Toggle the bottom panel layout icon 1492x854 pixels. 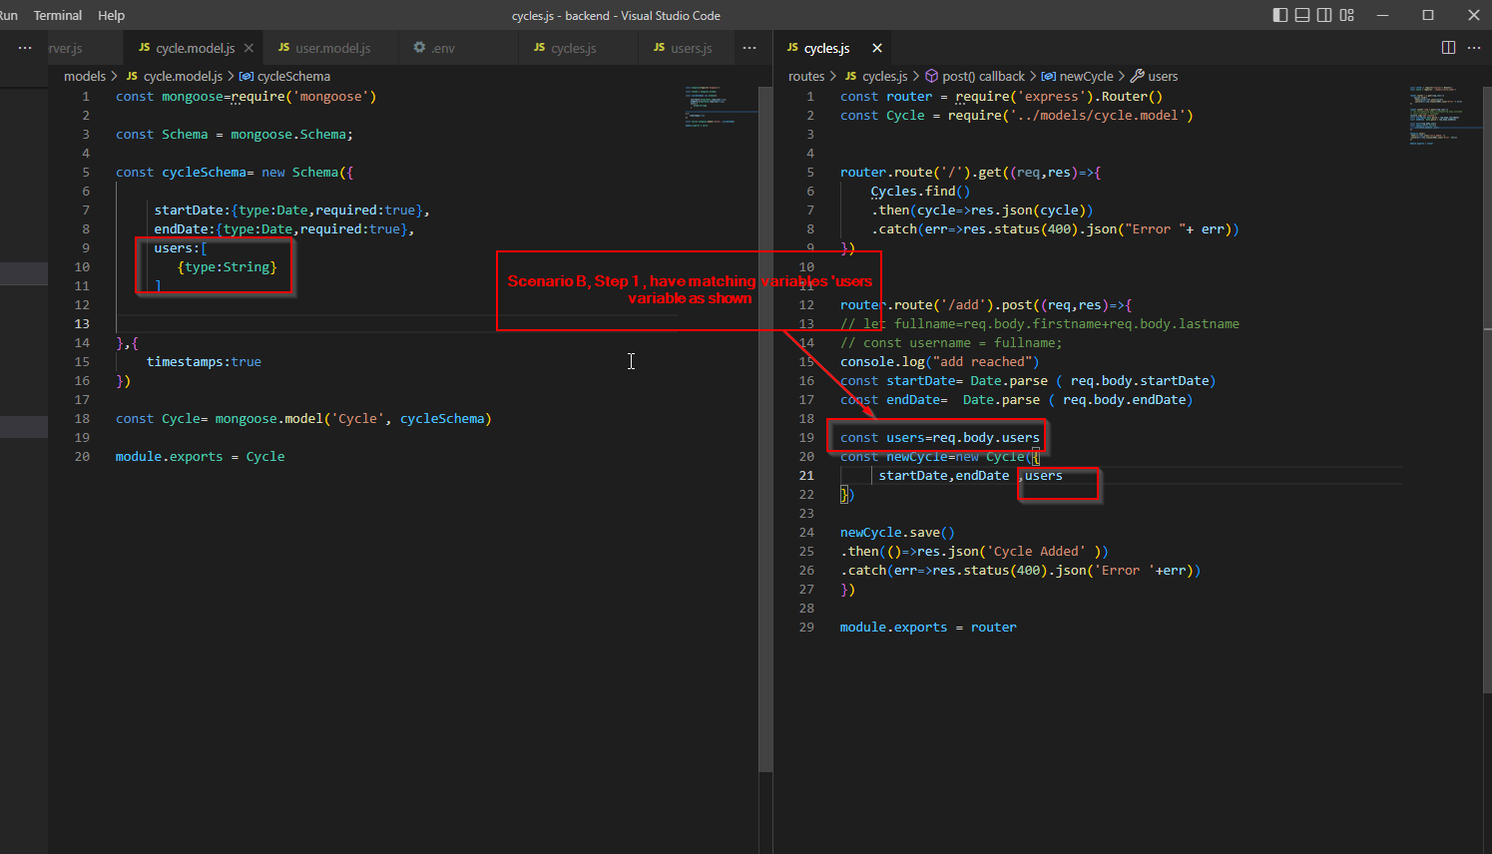point(1302,15)
